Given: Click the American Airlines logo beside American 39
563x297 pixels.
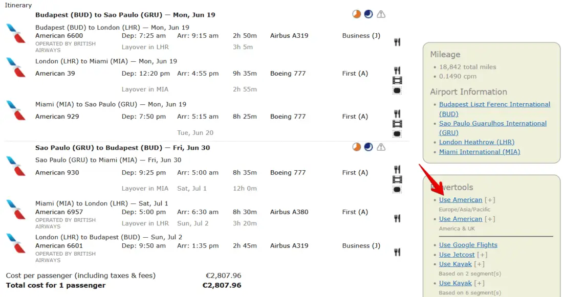Looking at the screenshot, I should (16, 67).
